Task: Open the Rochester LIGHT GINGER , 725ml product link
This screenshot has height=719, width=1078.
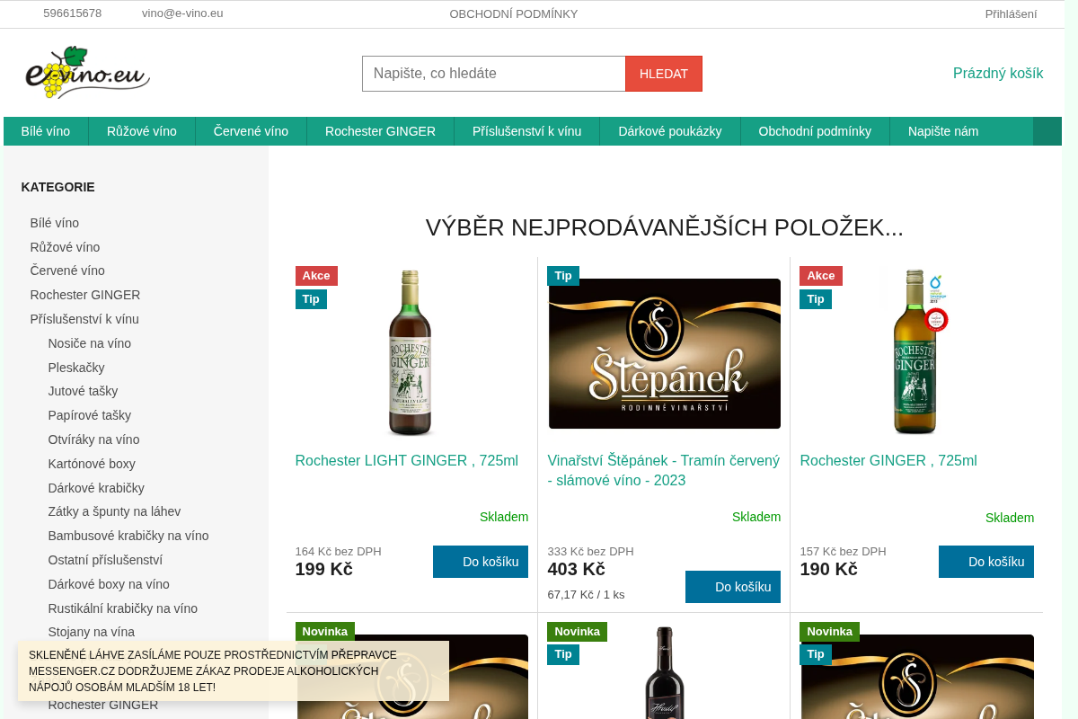Action: (407, 461)
